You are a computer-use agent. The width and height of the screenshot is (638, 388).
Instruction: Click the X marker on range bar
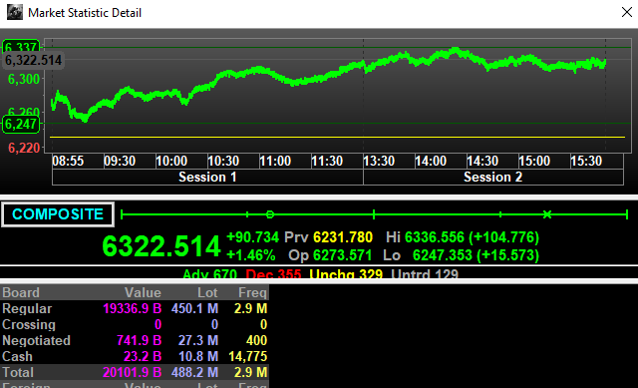pyautogui.click(x=547, y=214)
